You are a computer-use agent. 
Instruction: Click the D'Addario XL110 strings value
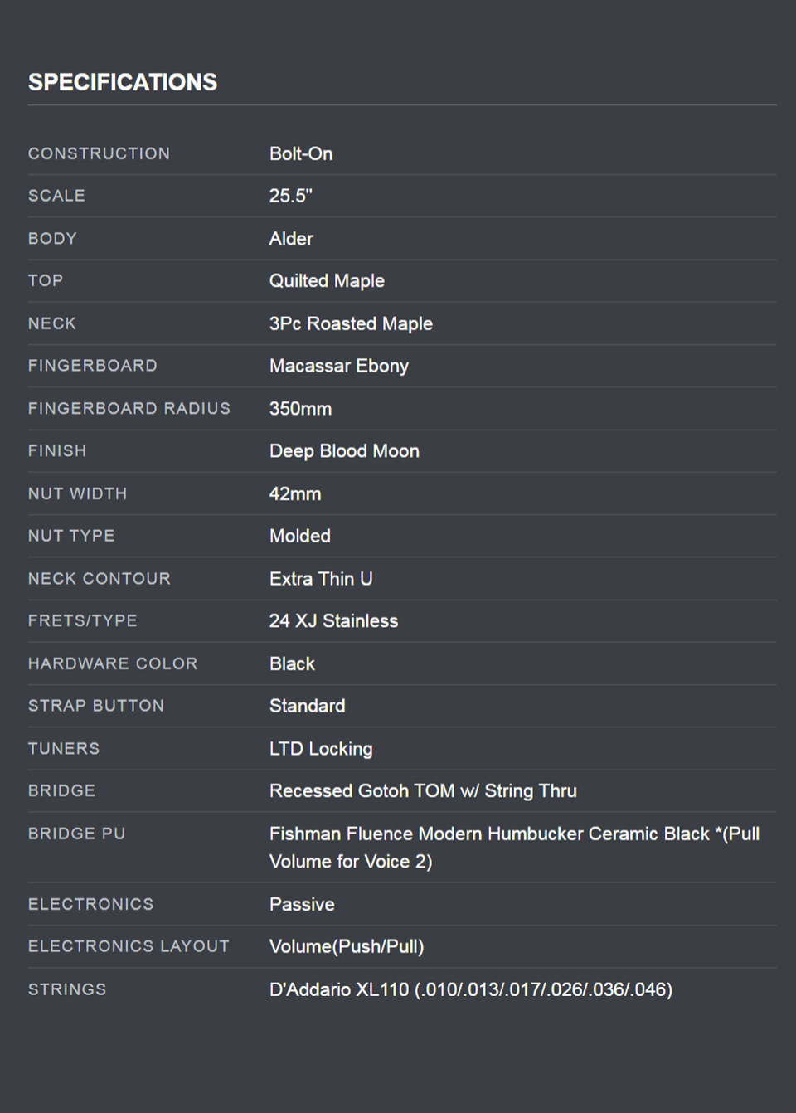coord(470,990)
